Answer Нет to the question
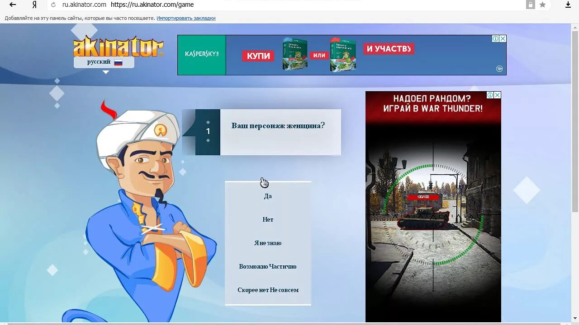579x325 pixels. 268,219
